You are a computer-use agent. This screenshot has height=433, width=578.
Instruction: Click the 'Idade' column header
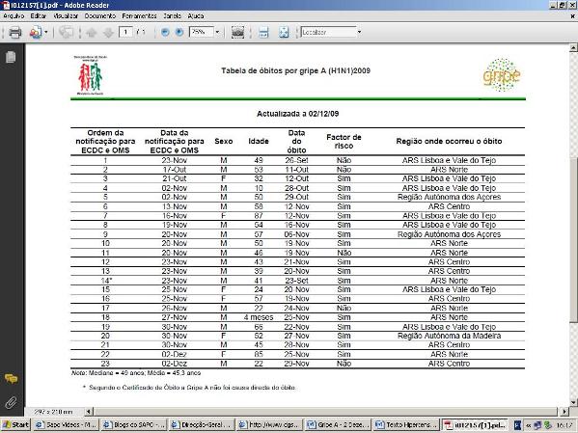click(x=259, y=141)
